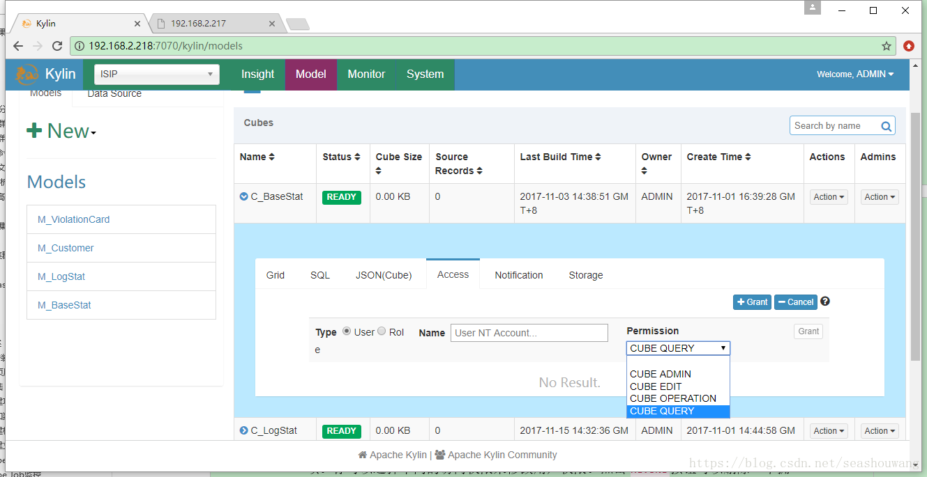Viewport: 927px width, 477px height.
Task: Choose CUBE QUERY option in the list
Action: coord(678,411)
